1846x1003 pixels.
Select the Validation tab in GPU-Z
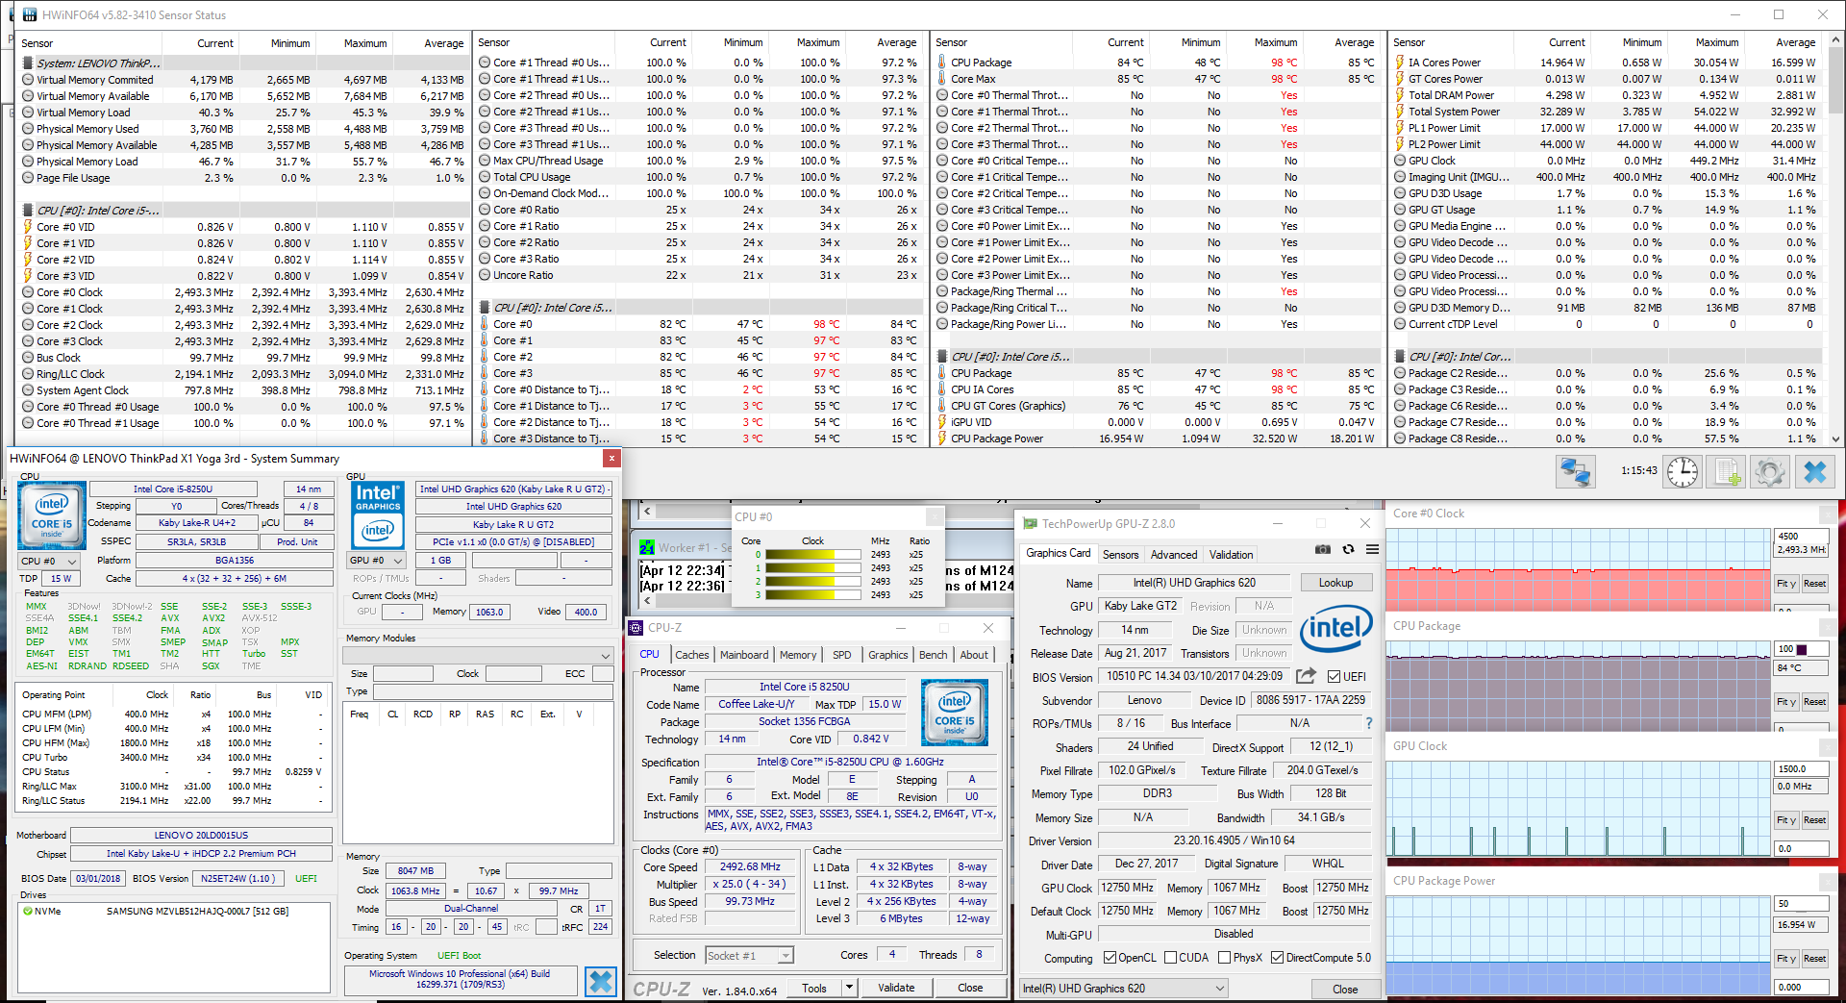(1231, 555)
